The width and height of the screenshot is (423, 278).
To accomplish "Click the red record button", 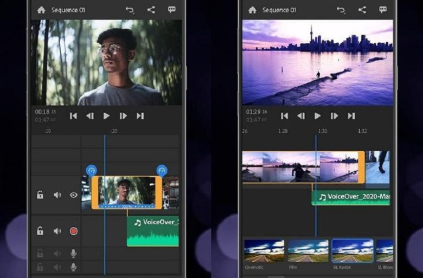I will click(x=74, y=231).
